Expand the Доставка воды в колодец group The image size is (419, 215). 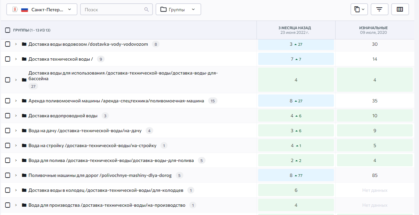point(16,190)
